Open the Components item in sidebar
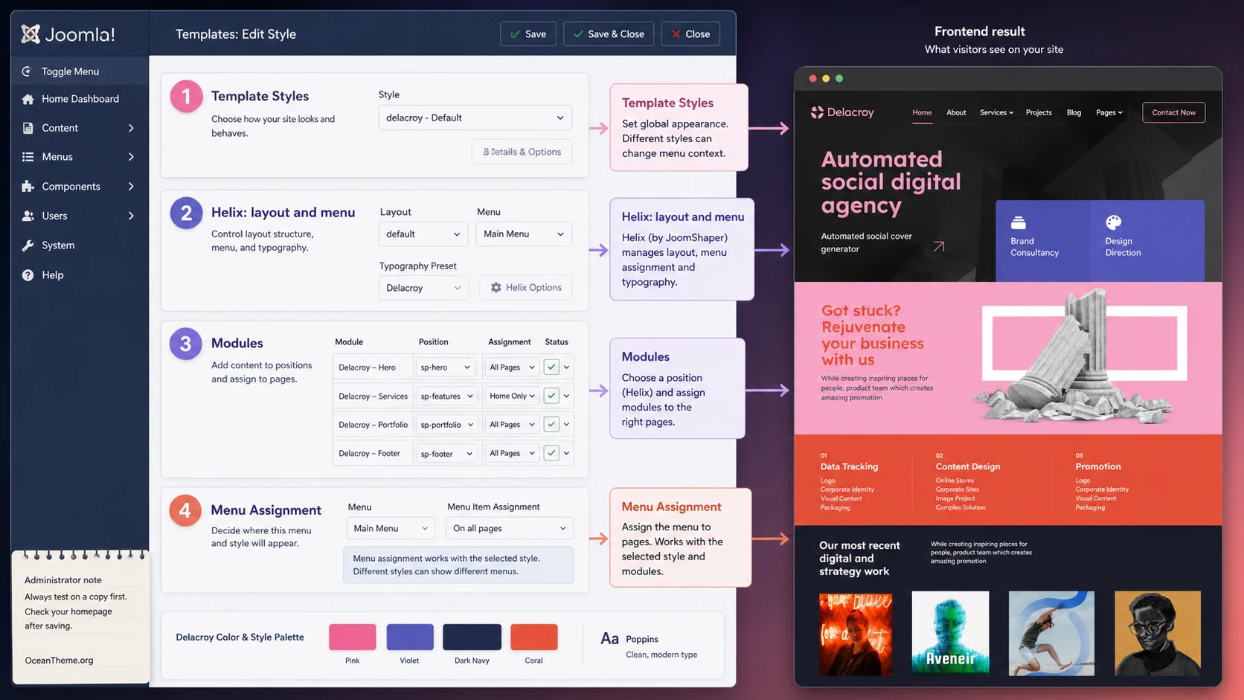Viewport: 1244px width, 700px height. click(x=80, y=187)
